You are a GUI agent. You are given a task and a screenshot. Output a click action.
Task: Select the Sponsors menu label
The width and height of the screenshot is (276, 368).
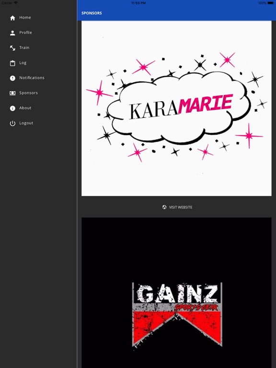coord(28,93)
